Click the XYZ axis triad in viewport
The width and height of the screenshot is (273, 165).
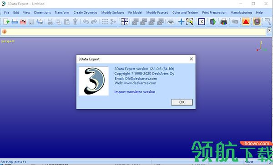261,46
